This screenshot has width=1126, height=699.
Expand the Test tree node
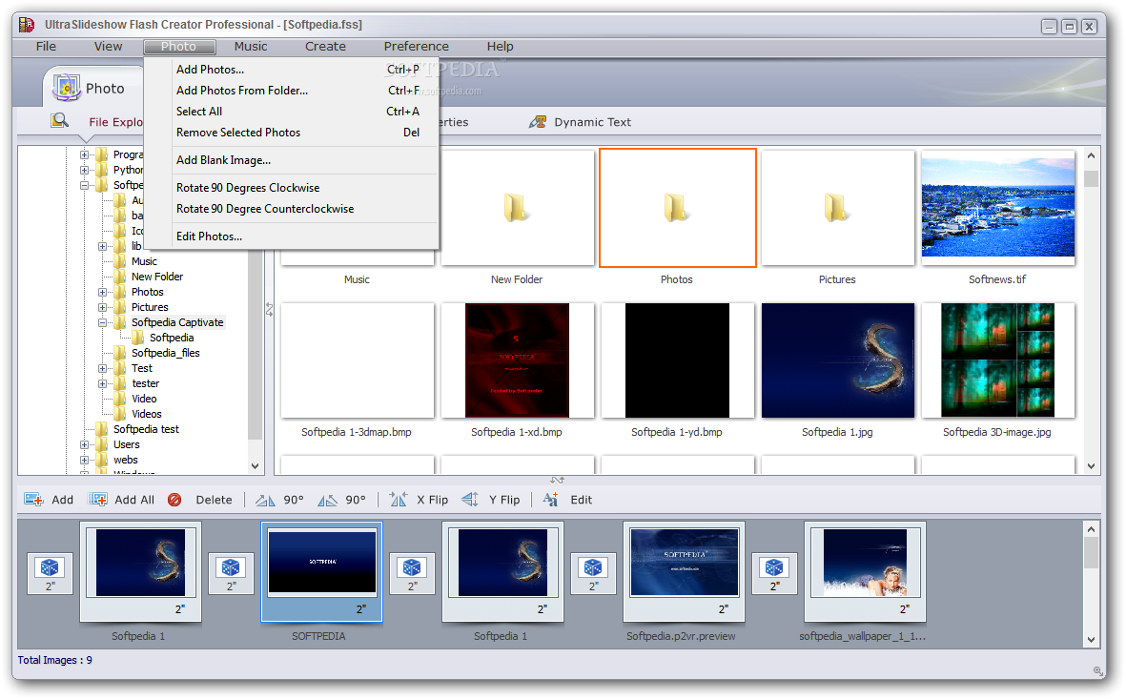click(103, 368)
